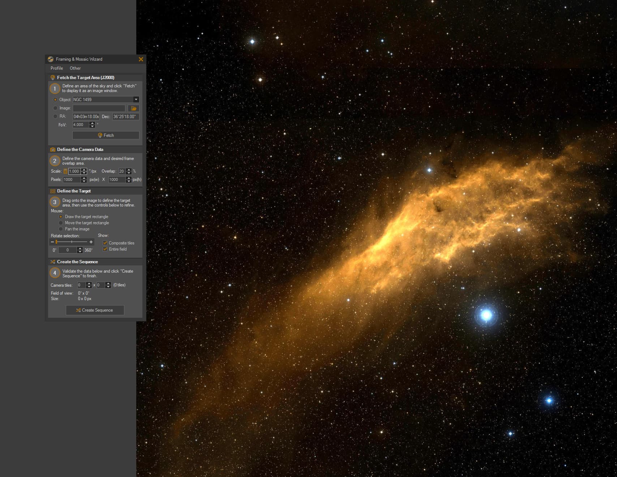Click the folder browse icon beside Image field

(x=133, y=108)
